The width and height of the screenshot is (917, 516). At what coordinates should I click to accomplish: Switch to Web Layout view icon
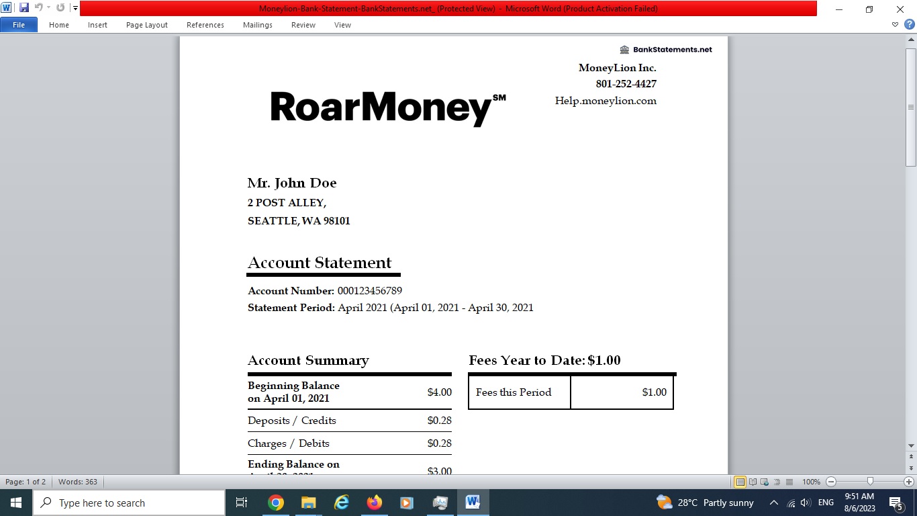pyautogui.click(x=765, y=482)
